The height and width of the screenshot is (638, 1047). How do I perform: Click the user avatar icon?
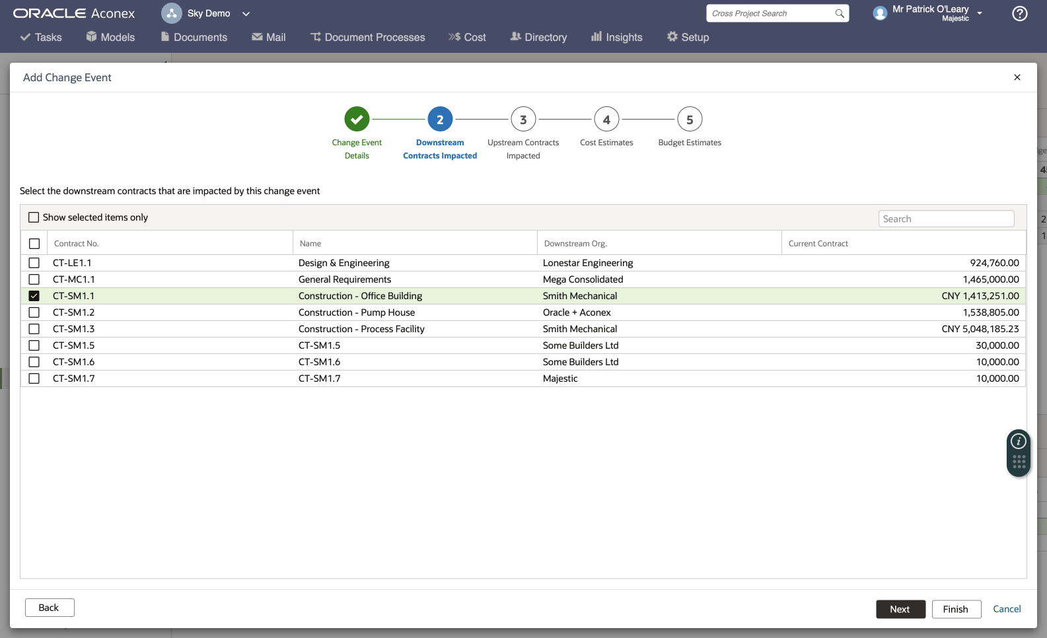(880, 13)
